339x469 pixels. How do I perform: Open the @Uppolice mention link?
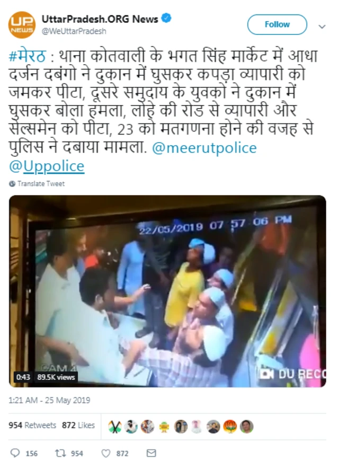(x=47, y=166)
